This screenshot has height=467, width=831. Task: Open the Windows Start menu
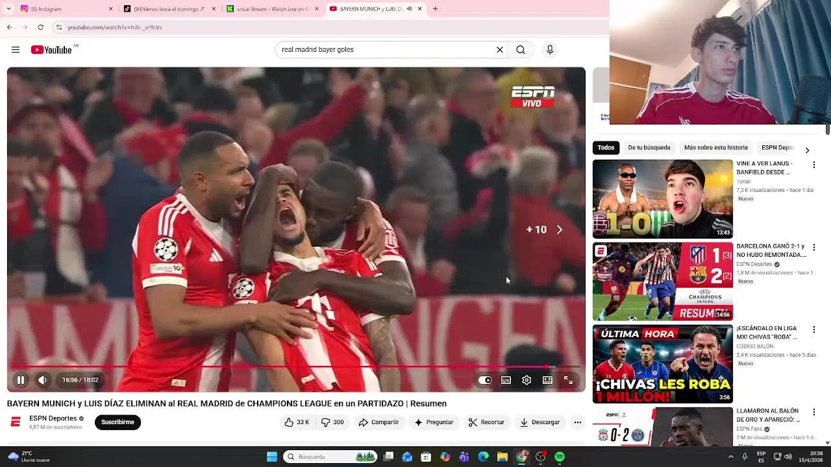[x=272, y=457]
